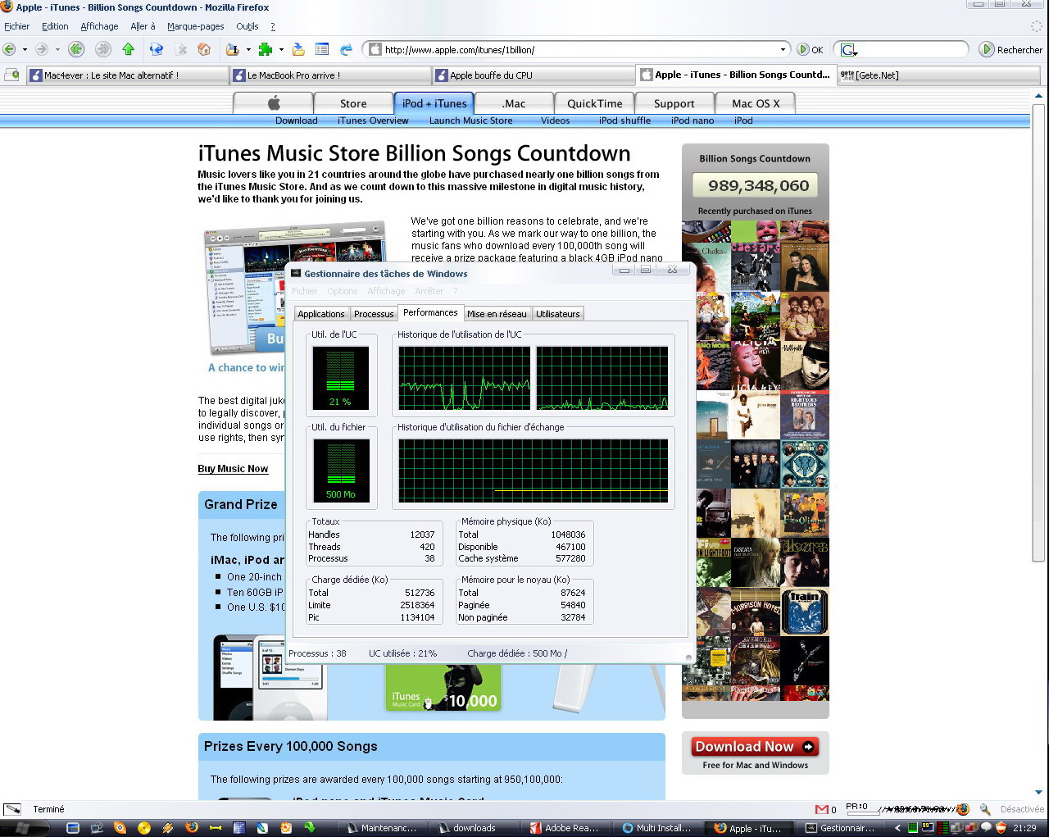Open the URL bar history dropdown arrow
This screenshot has width=1049, height=837.
783,49
